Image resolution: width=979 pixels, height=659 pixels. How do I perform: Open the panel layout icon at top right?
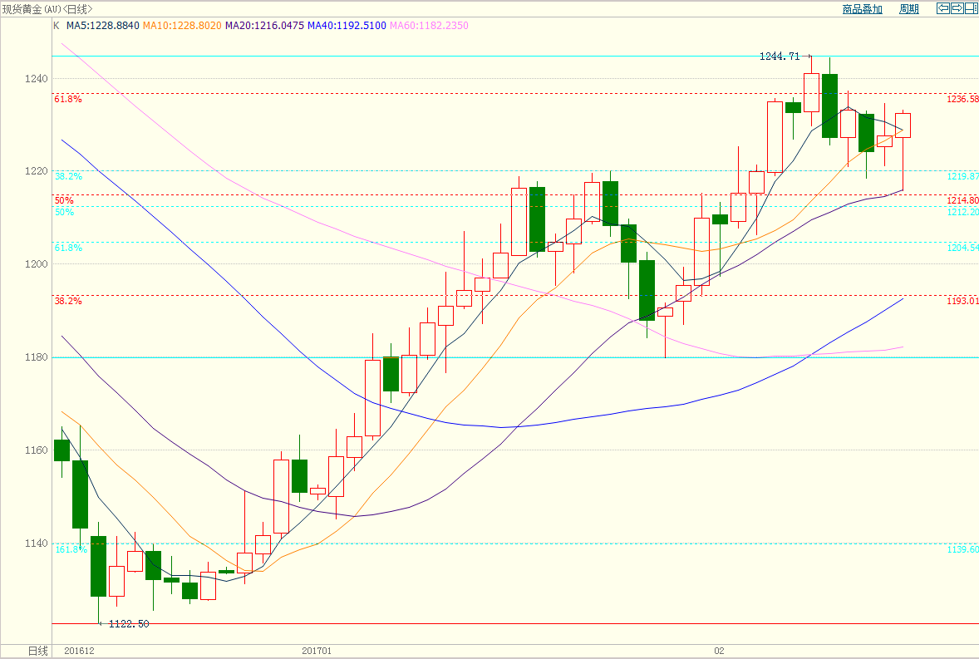[970, 8]
